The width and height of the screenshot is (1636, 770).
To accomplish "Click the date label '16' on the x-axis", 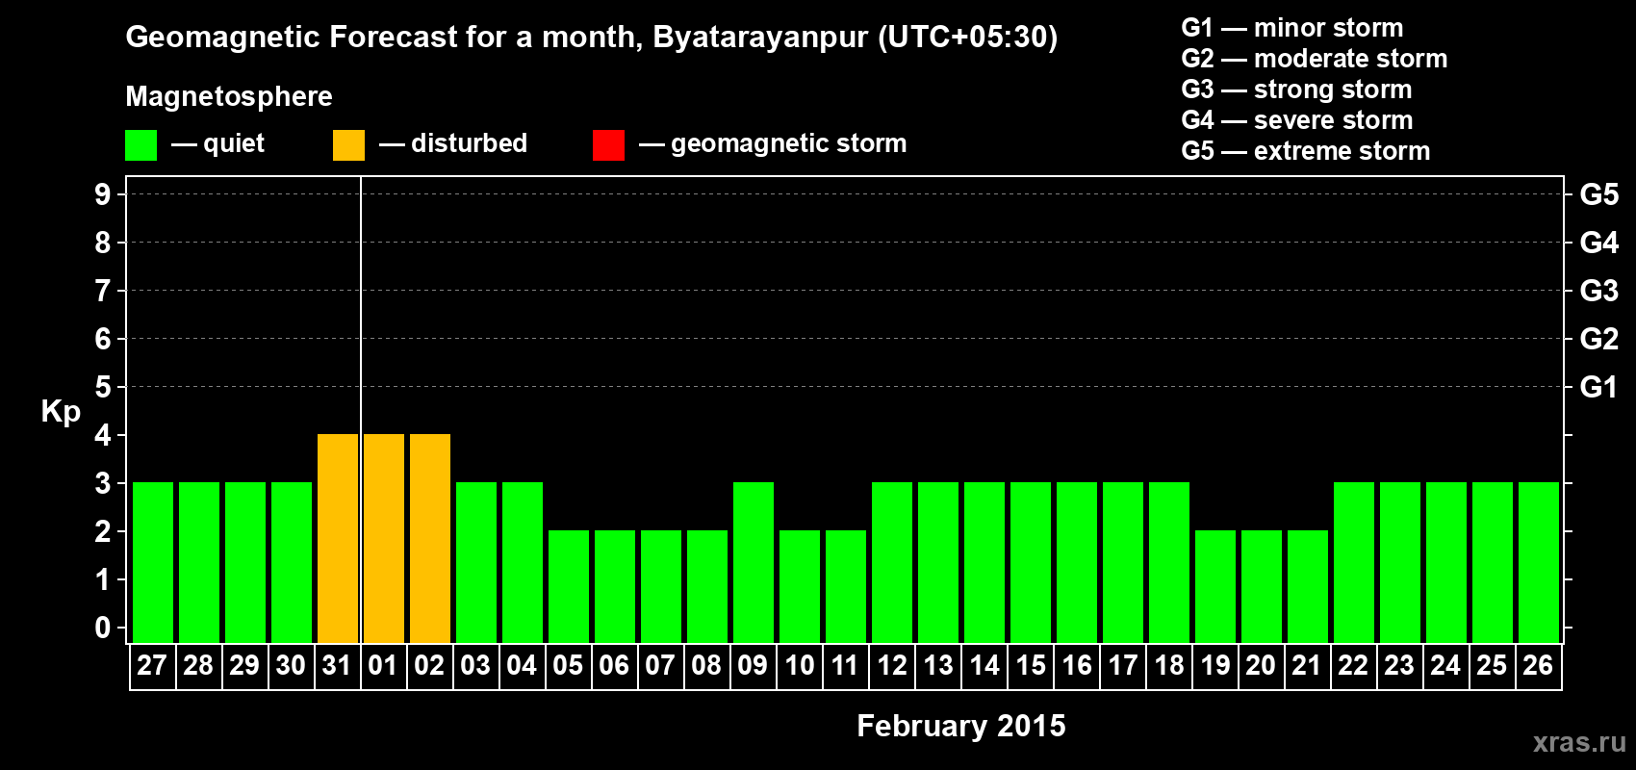I will (1076, 666).
